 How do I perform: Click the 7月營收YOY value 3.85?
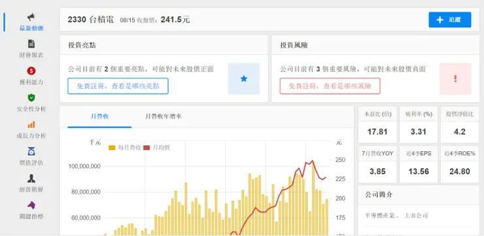[377, 171]
